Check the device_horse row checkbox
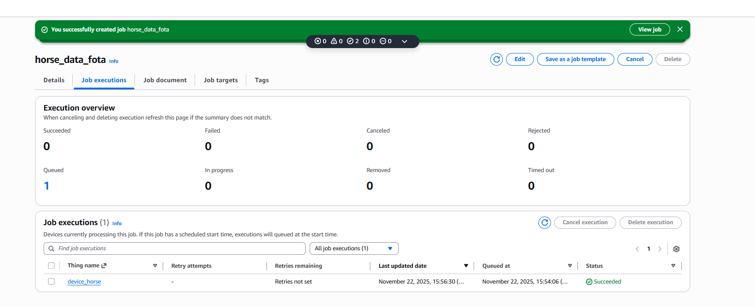 tap(51, 281)
